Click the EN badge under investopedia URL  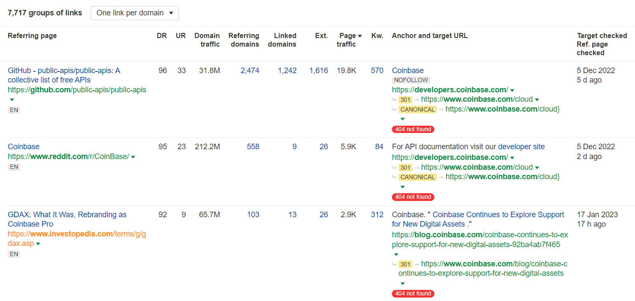tap(14, 254)
